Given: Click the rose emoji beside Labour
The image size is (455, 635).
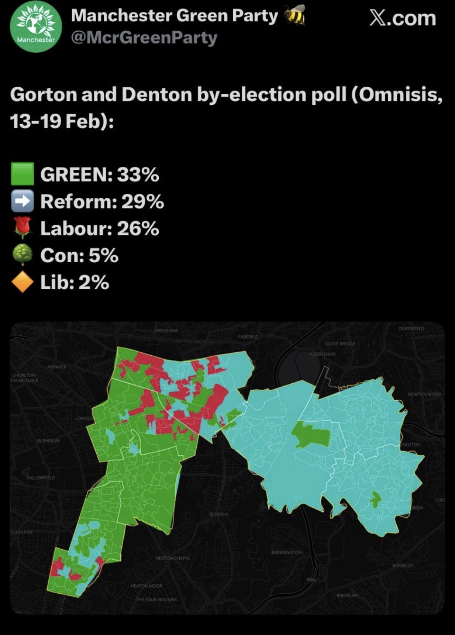Looking at the screenshot, I should tap(22, 228).
